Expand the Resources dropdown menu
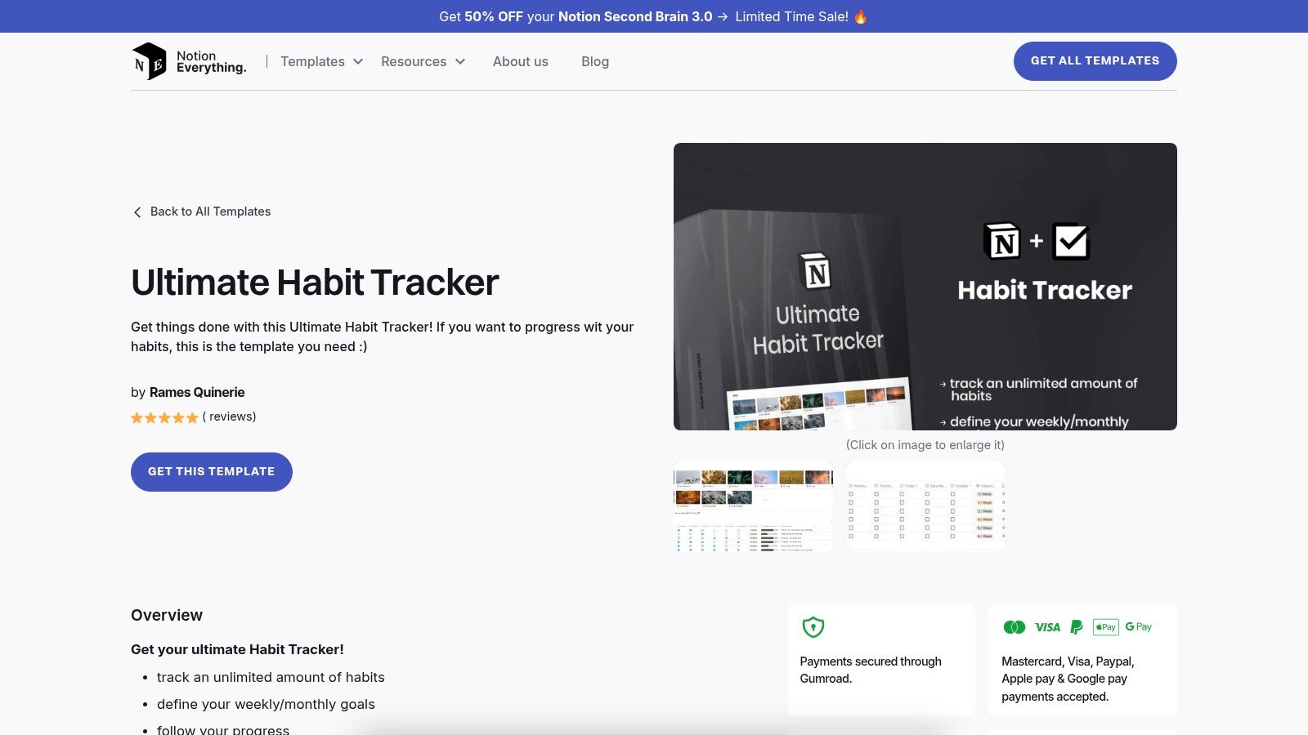 click(x=423, y=61)
